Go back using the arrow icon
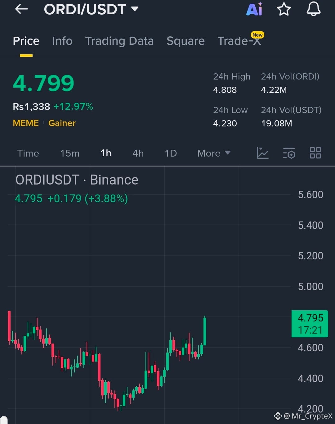The height and width of the screenshot is (424, 335). point(21,9)
